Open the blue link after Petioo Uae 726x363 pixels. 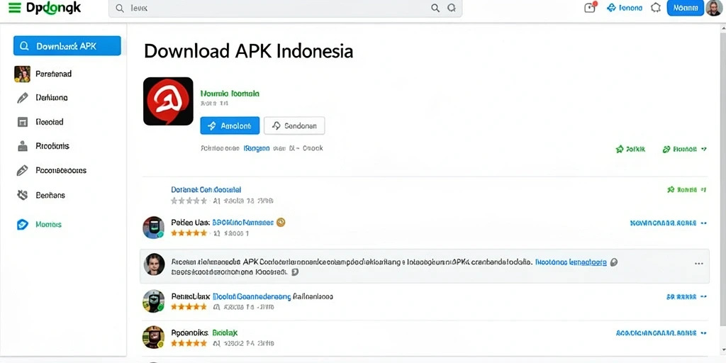(242, 222)
